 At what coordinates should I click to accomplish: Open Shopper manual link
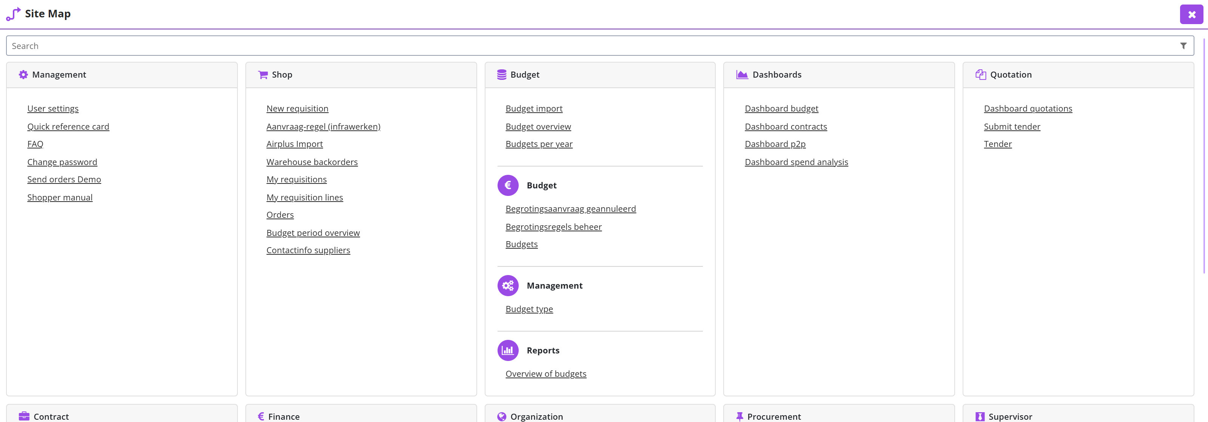tap(60, 197)
